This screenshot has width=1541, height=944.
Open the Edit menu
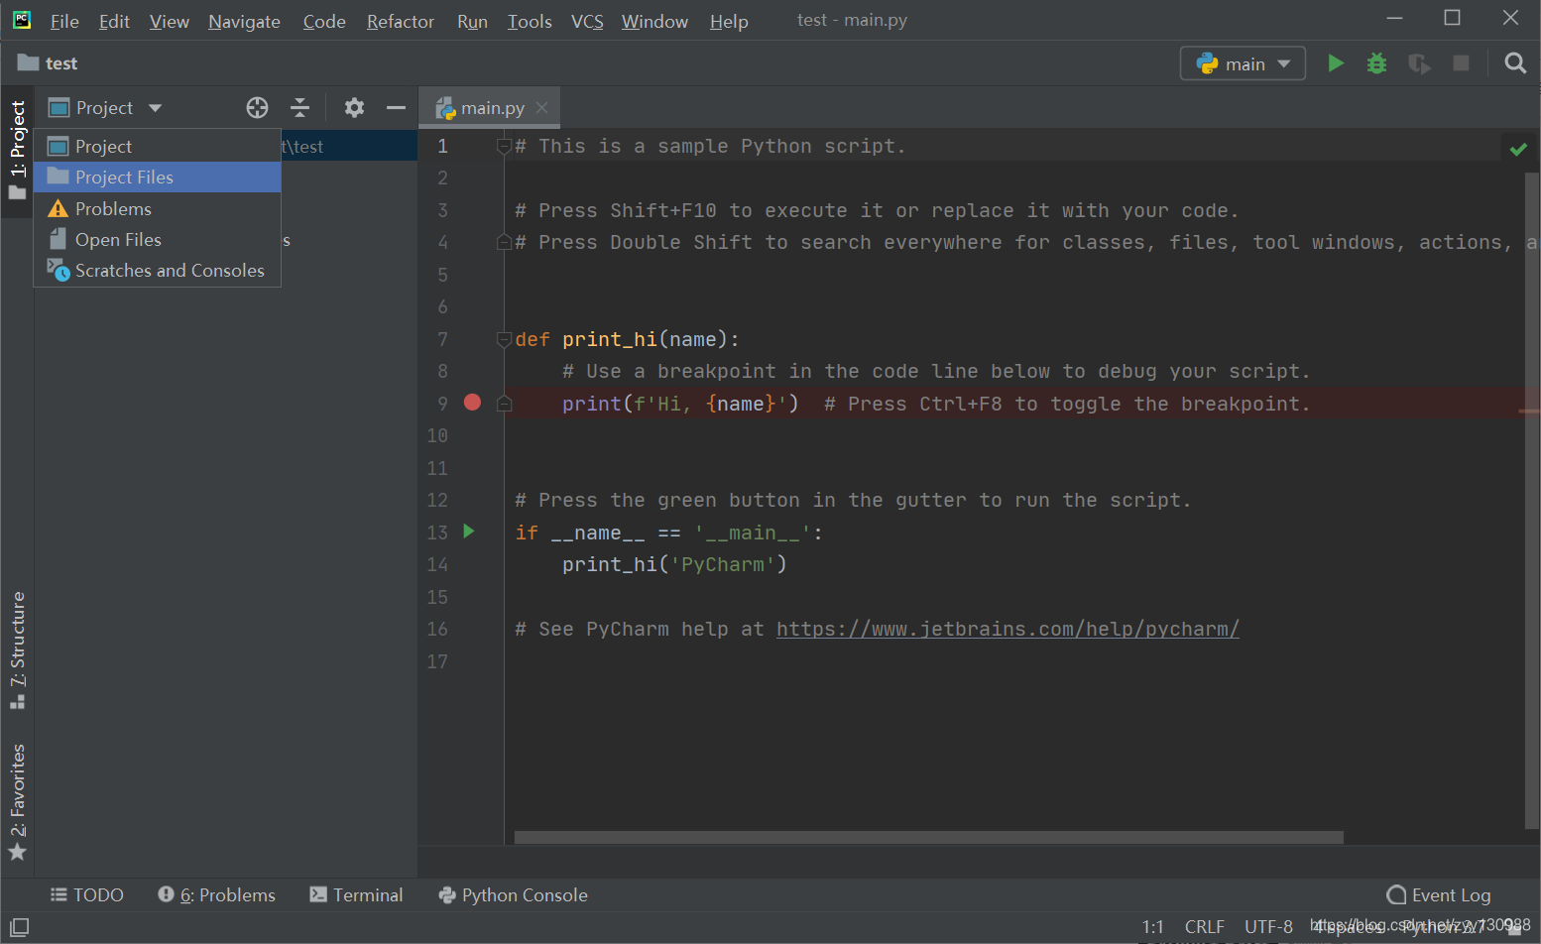[114, 21]
